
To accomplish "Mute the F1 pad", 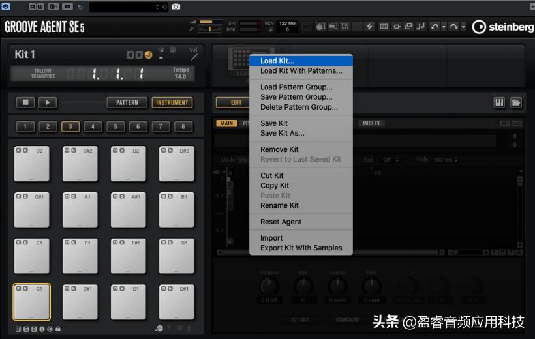I will point(67,243).
